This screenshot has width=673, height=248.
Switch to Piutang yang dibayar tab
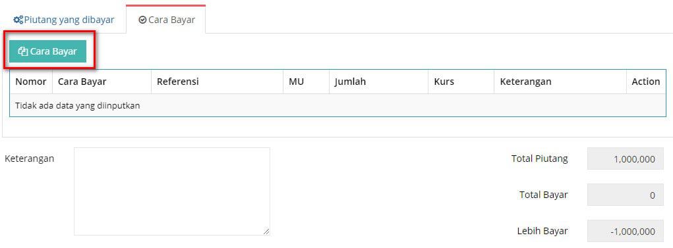[x=64, y=20]
